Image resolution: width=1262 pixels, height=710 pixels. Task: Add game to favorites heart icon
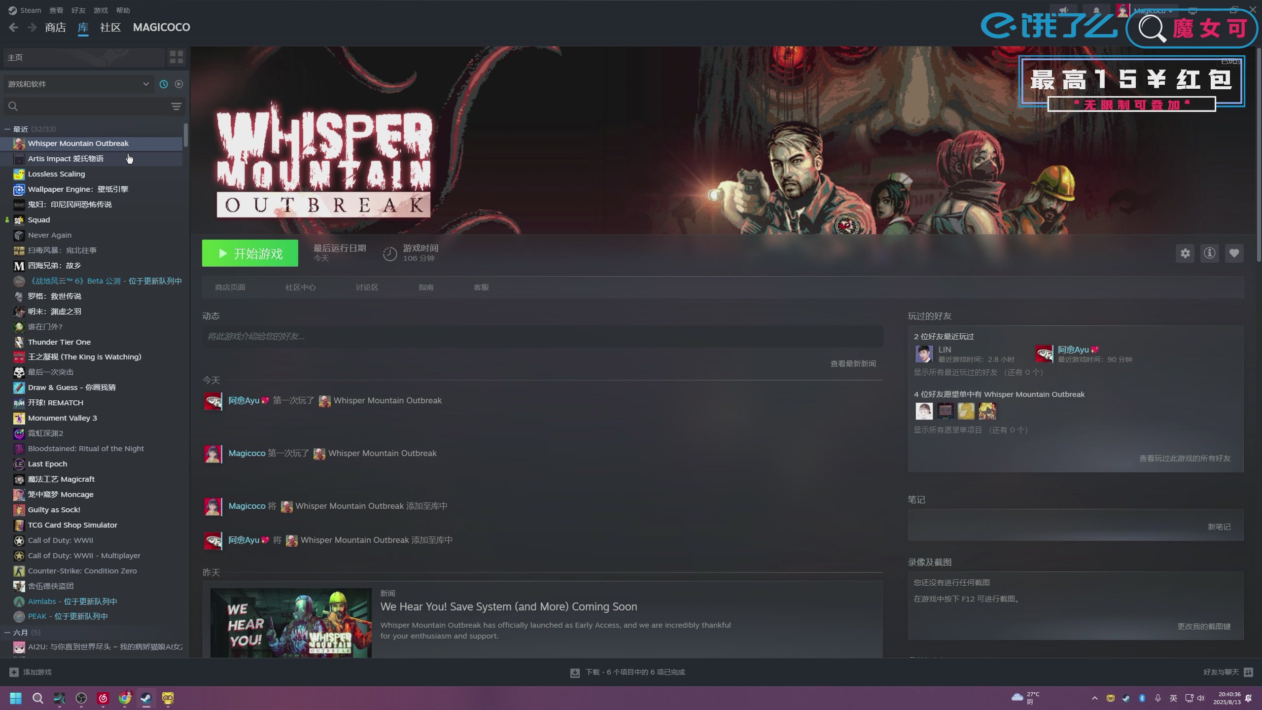point(1234,253)
